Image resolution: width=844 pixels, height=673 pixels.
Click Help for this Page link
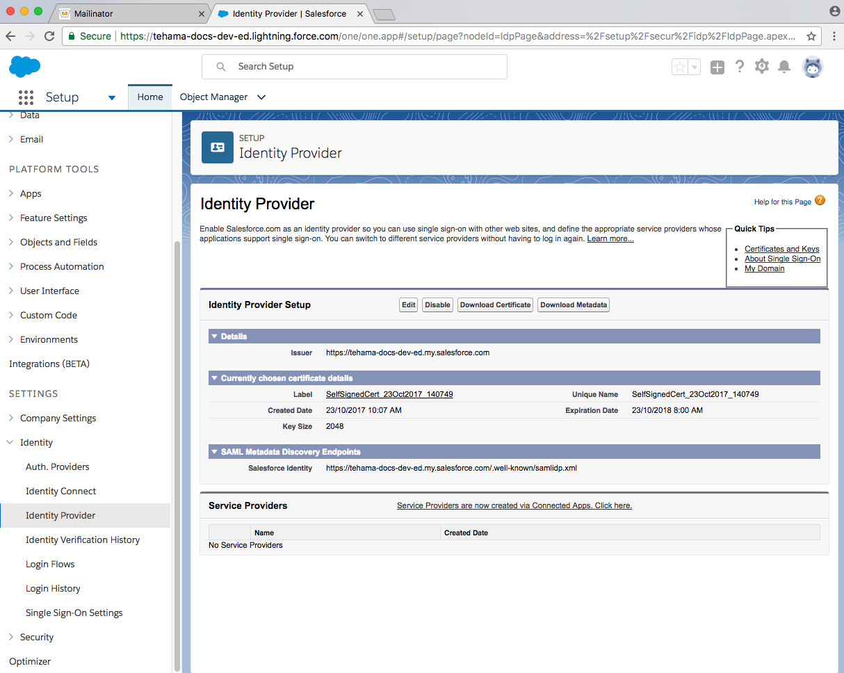coord(783,202)
